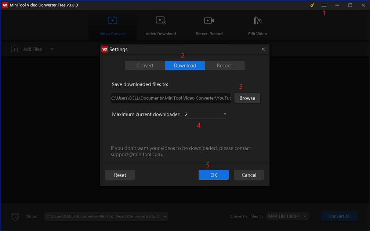Click the Output label at bottom
Viewport: 370px width, 231px height.
[32, 216]
